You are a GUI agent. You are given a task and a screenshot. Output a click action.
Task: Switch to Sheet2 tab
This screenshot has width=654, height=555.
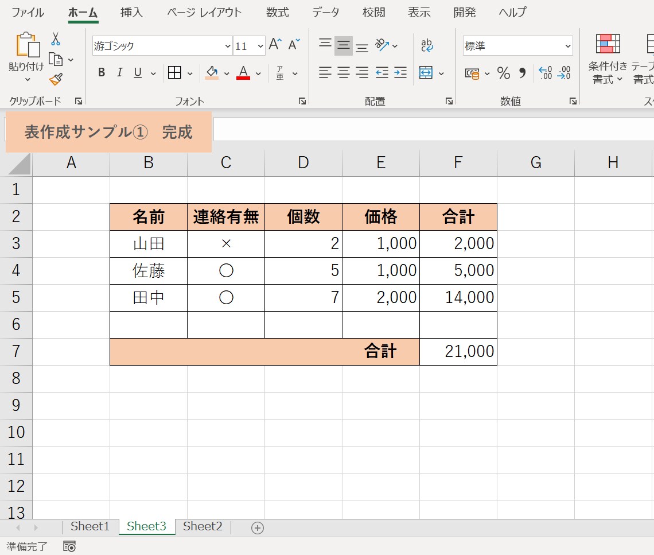[203, 526]
